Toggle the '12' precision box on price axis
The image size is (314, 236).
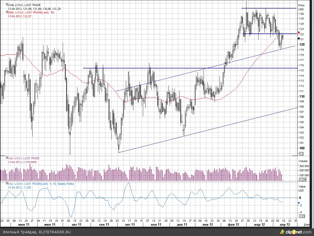pos(301,154)
